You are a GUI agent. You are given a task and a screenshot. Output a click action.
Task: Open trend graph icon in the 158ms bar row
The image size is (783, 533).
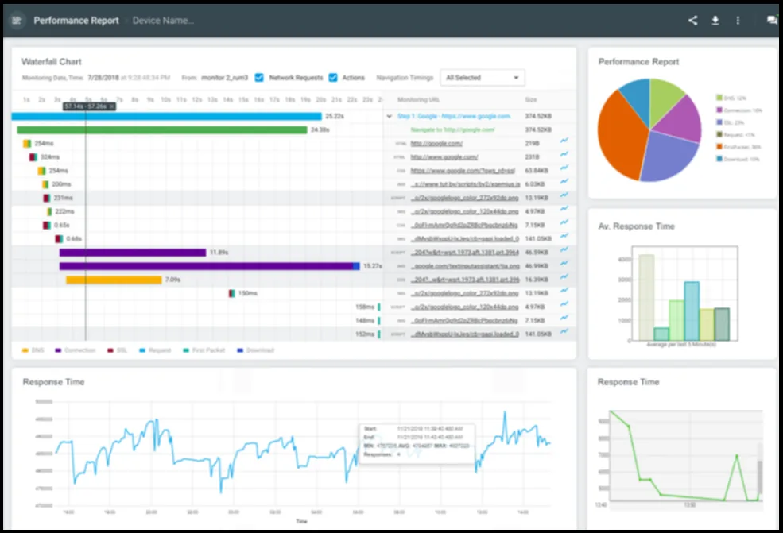point(564,304)
